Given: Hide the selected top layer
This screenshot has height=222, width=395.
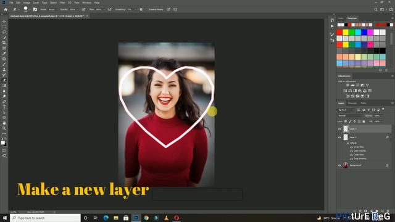Looking at the screenshot, I should [x=339, y=129].
